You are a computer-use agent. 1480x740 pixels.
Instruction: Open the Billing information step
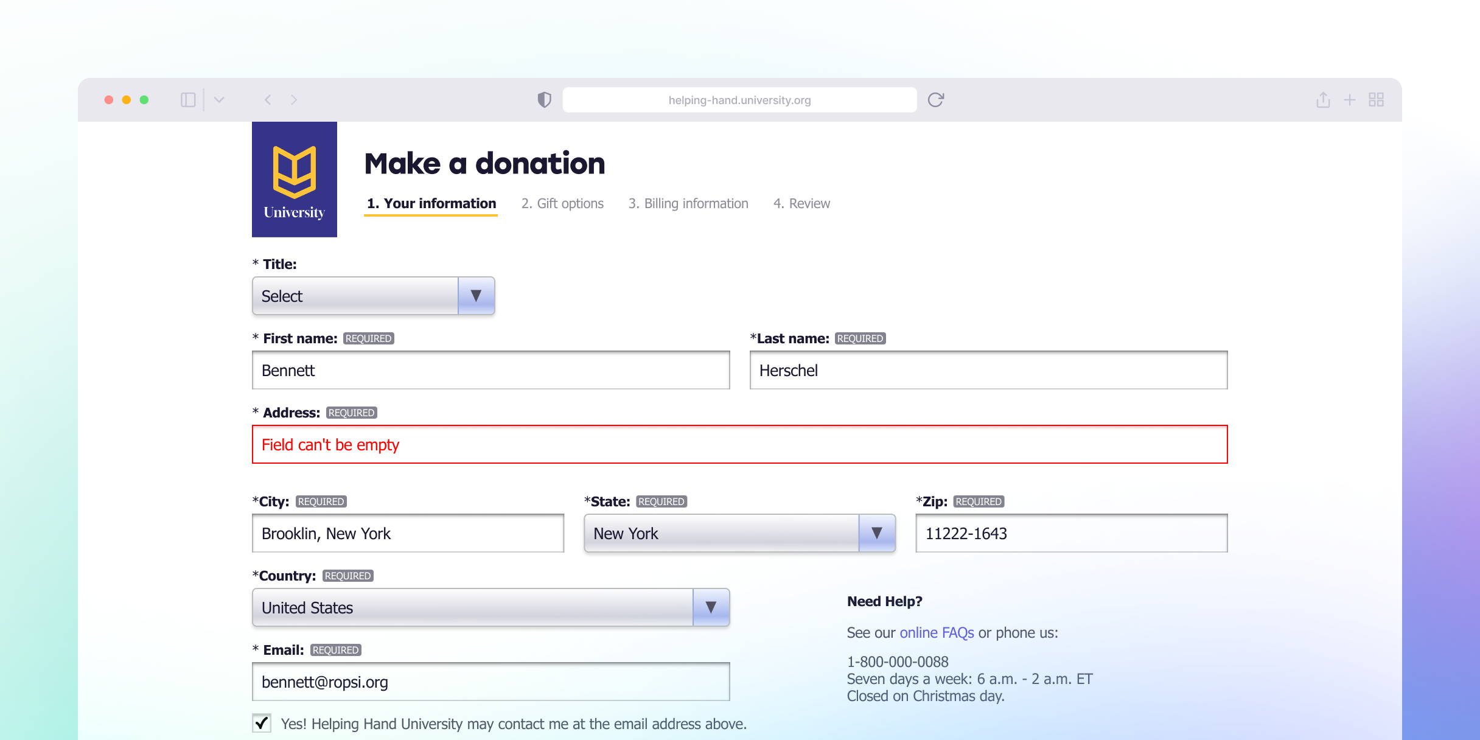click(x=688, y=203)
